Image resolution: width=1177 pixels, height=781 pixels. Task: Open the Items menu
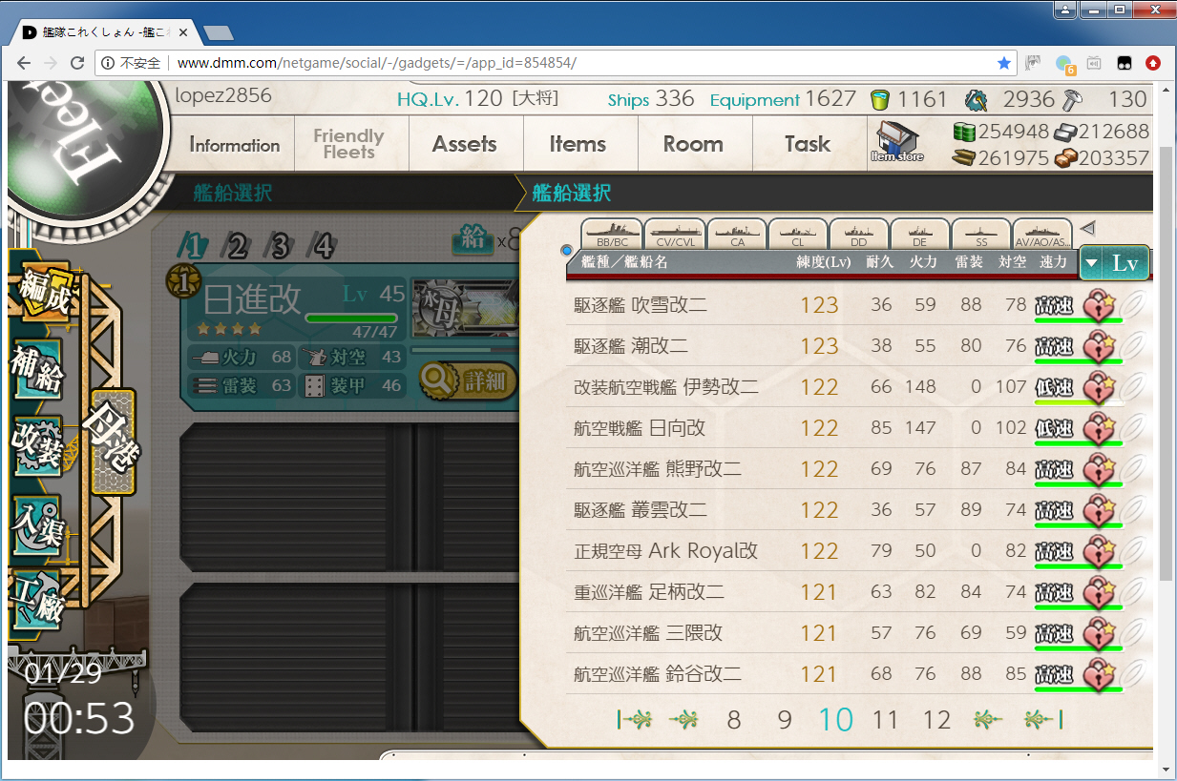point(578,145)
